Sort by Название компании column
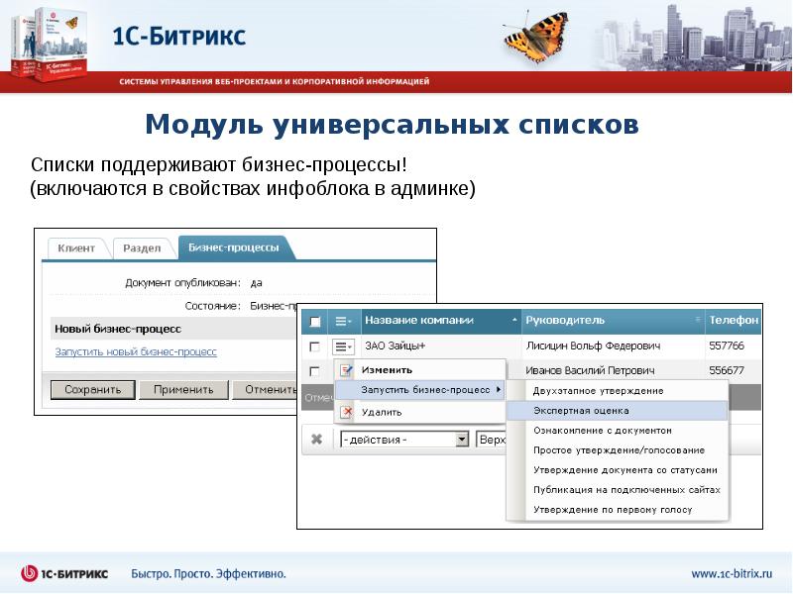The height and width of the screenshot is (594, 793). click(441, 321)
